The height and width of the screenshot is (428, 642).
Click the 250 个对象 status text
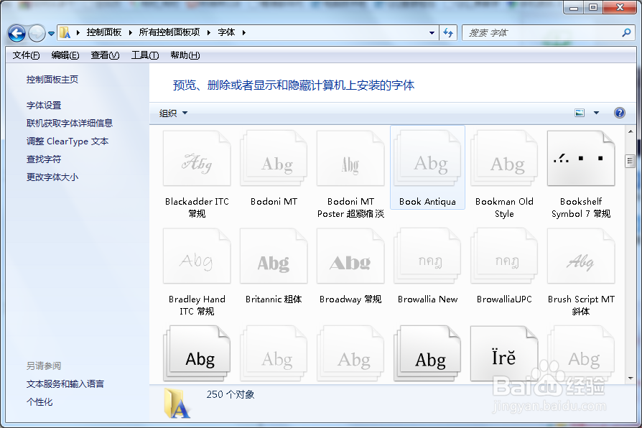coord(231,394)
